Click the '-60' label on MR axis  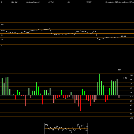(x=131, y=110)
